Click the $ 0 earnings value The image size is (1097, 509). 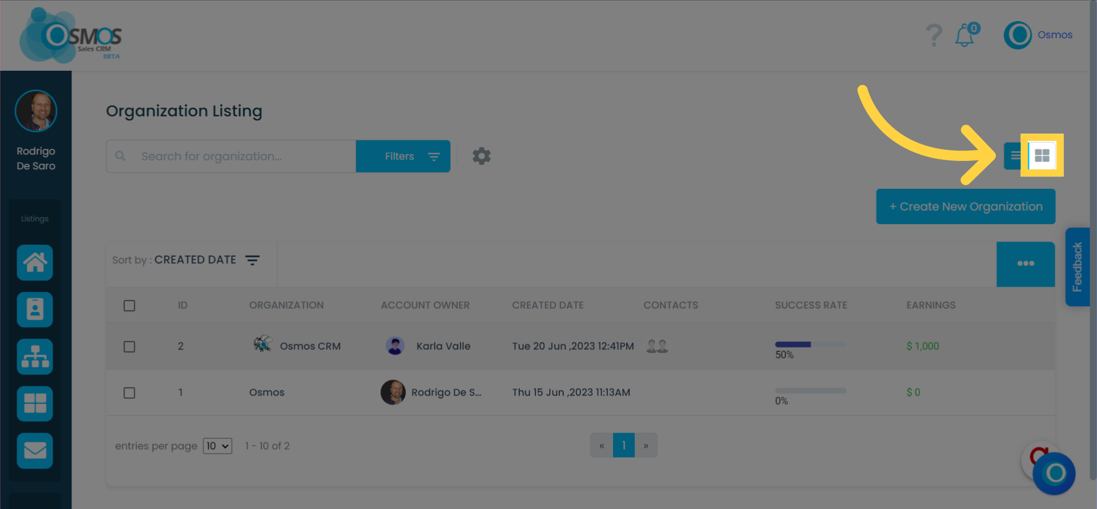tap(913, 393)
